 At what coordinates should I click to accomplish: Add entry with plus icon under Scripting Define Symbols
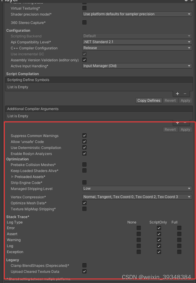tap(178, 94)
